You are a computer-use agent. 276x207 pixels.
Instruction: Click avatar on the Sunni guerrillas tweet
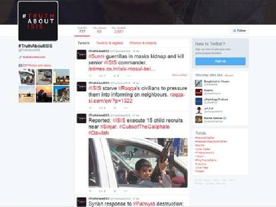point(82,54)
